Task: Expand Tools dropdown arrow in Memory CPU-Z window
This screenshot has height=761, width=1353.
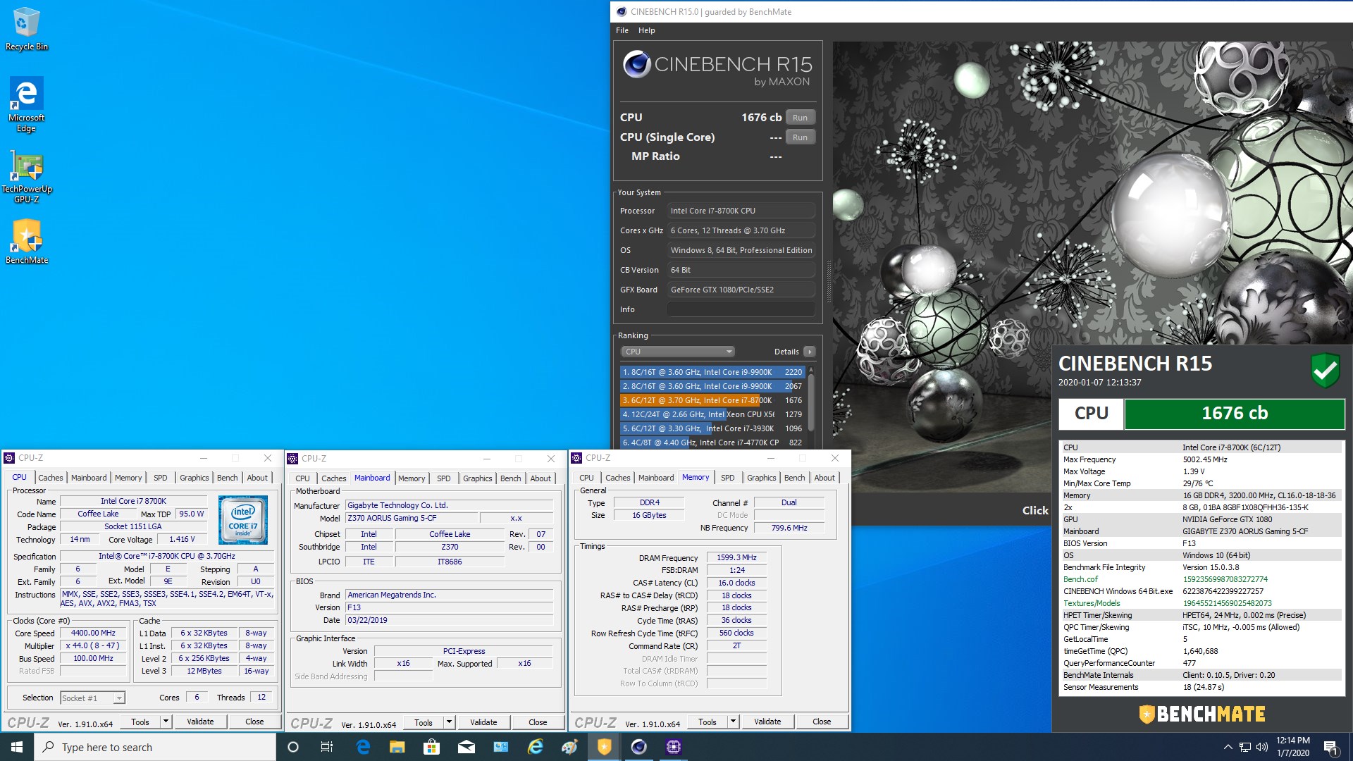Action: tap(734, 722)
